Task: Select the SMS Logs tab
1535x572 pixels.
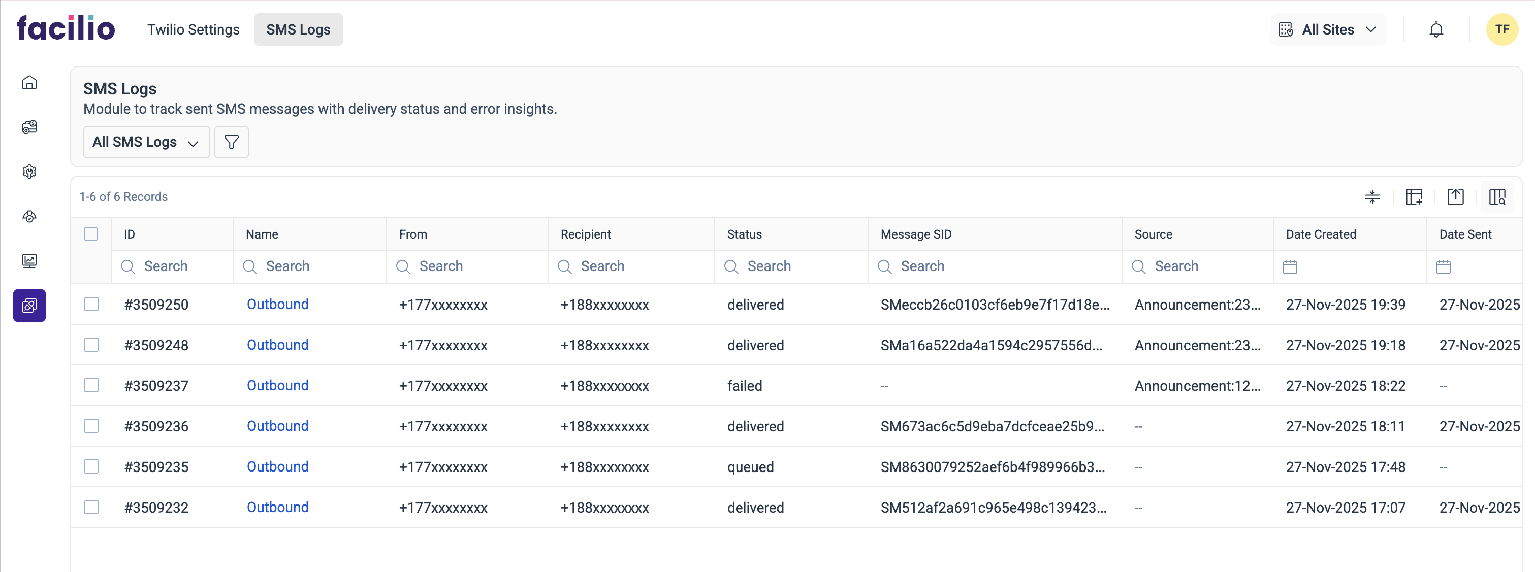Action: click(298, 30)
